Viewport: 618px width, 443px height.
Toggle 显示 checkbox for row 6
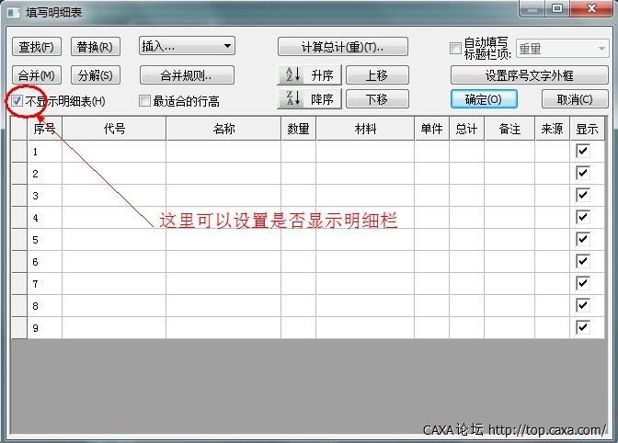coord(583,261)
